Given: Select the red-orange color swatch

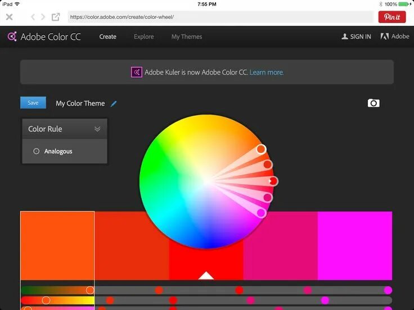Looking at the screenshot, I should point(132,245).
